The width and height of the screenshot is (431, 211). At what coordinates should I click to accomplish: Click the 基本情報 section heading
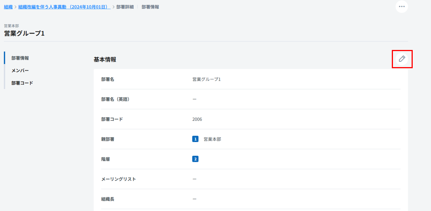(105, 59)
